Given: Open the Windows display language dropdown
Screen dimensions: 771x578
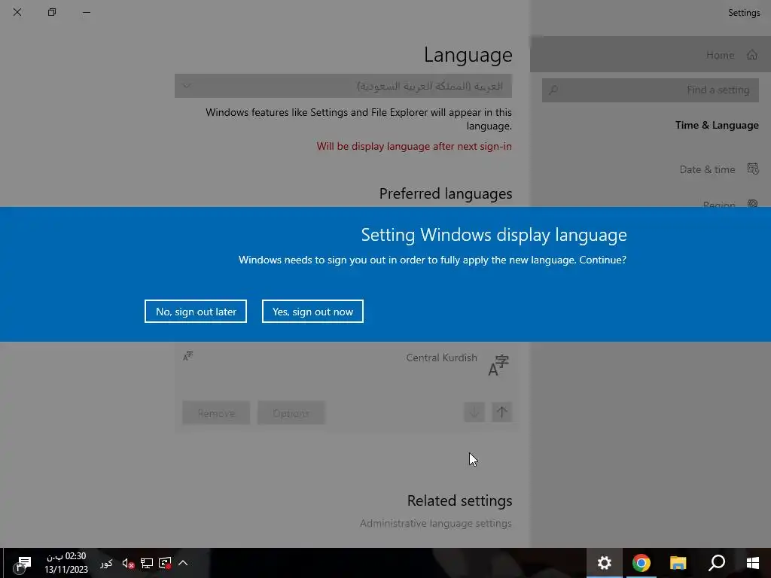Looking at the screenshot, I should click(x=343, y=86).
